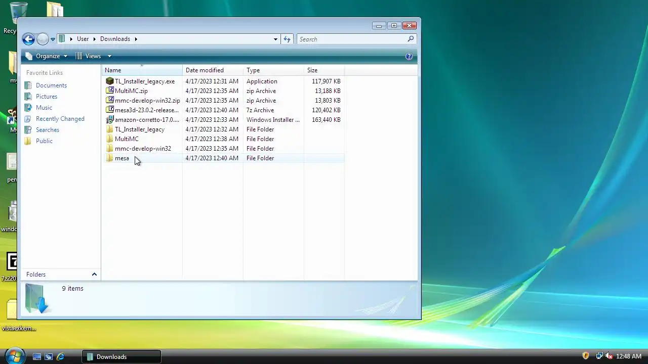Click the Back navigation arrow

pos(28,39)
